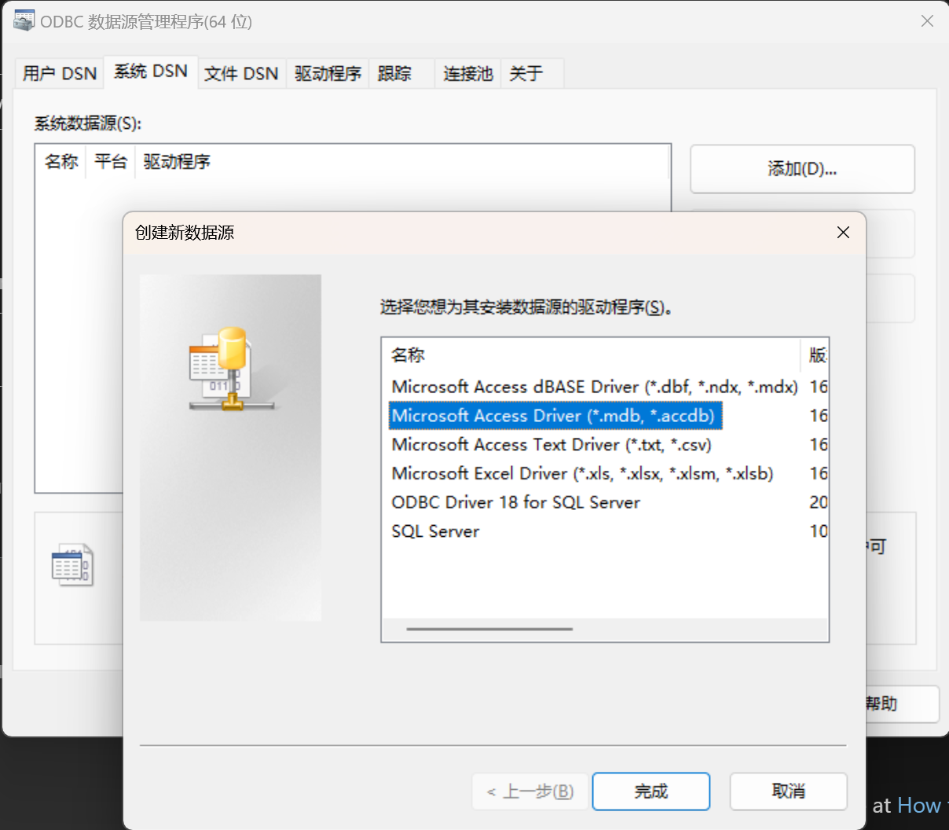The height and width of the screenshot is (830, 949).
Task: Cancel the new data source dialog with 取消
Action: pyautogui.click(x=789, y=791)
